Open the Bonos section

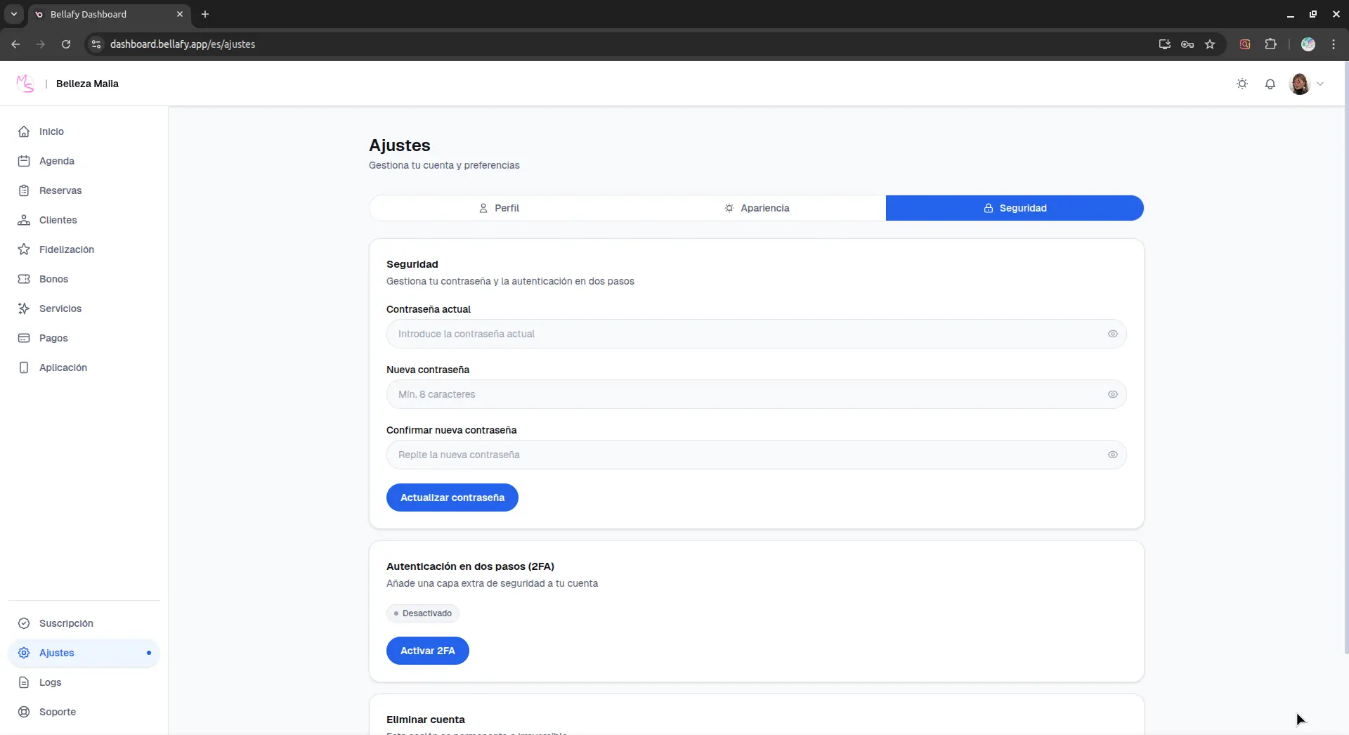click(53, 278)
